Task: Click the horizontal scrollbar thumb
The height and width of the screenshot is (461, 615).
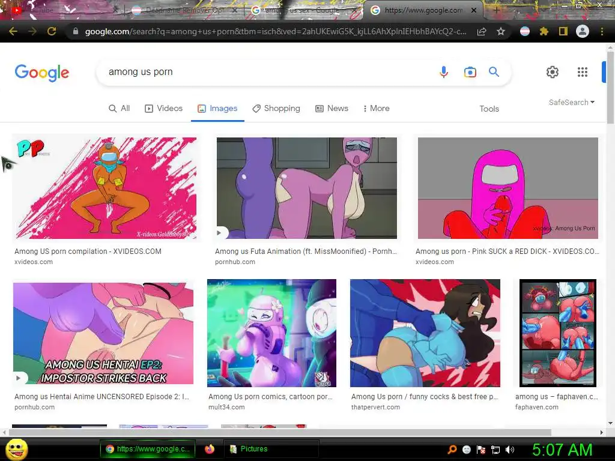Action: point(280,432)
